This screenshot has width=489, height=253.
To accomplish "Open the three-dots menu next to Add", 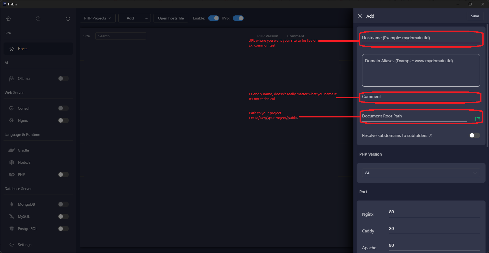I will (146, 18).
